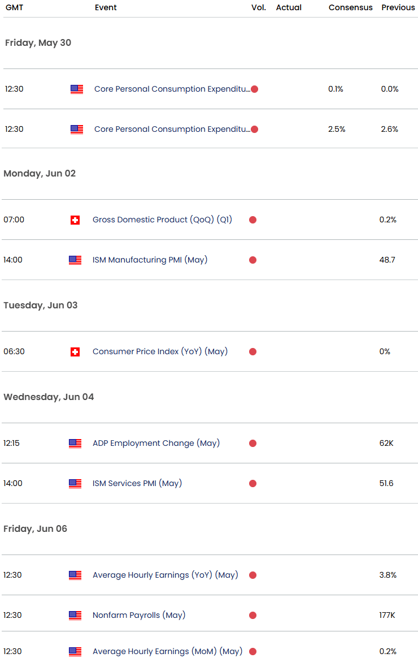Open the ISM Services PMI (May) event
This screenshot has width=418, height=662.
coord(137,483)
